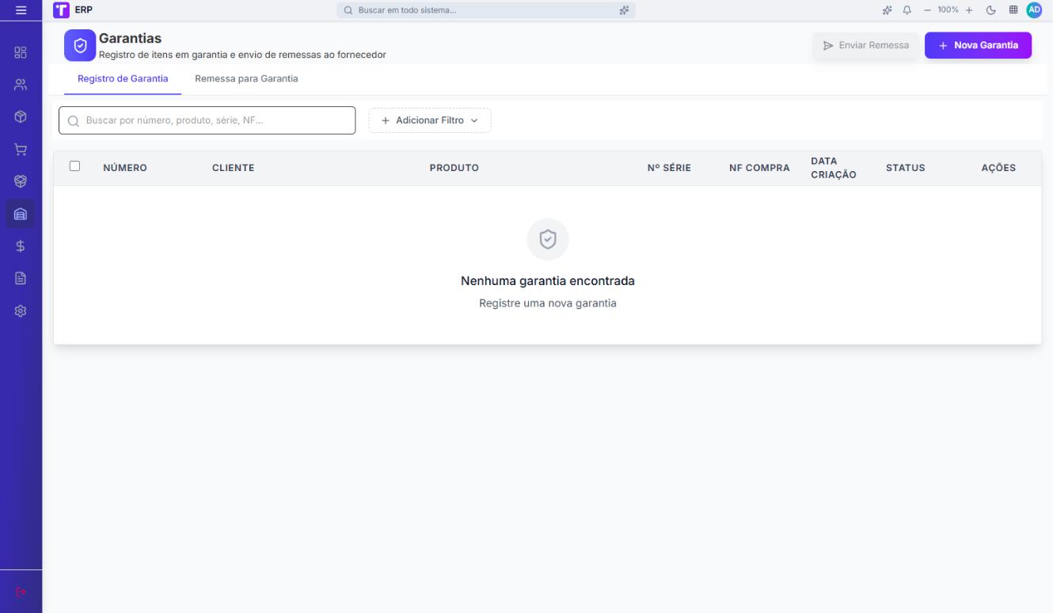Click the red logout icon
The width and height of the screenshot is (1053, 613).
[21, 592]
